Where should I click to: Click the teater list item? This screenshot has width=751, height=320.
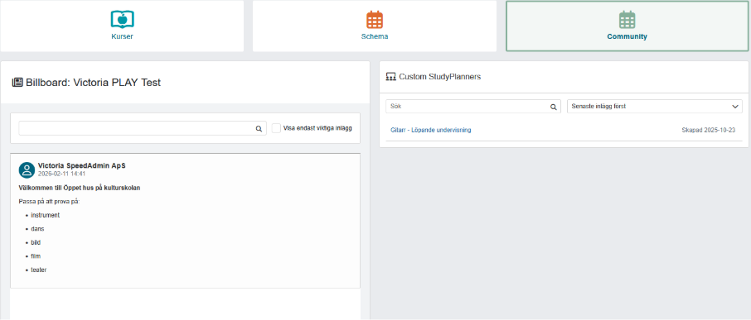coord(39,270)
